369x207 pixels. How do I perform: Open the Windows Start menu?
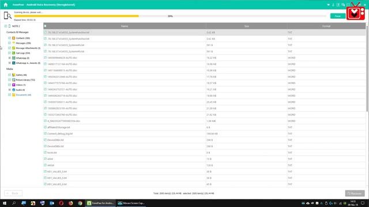point(5,203)
